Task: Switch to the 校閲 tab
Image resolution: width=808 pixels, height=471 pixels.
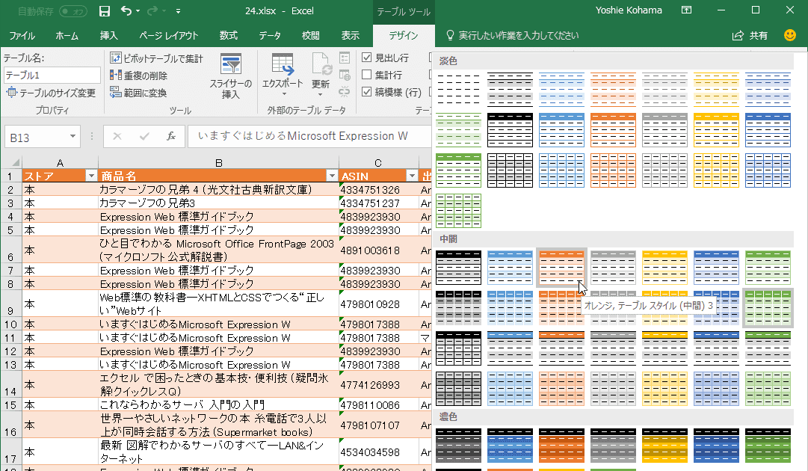Action: pyautogui.click(x=310, y=36)
